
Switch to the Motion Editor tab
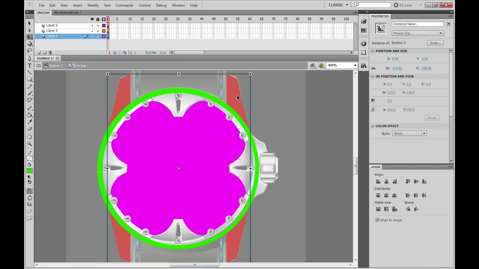(66, 13)
